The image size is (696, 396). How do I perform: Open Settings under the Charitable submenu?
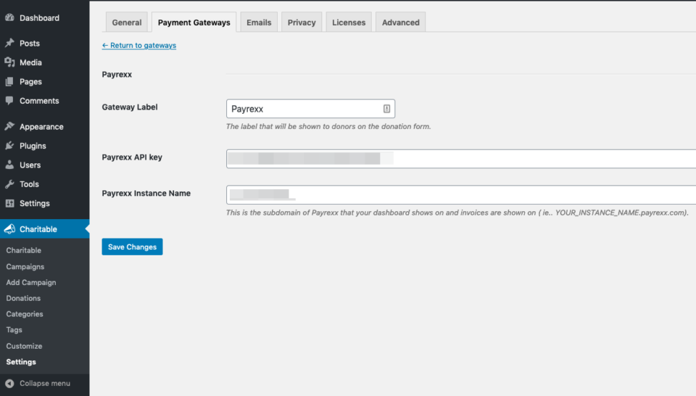(x=21, y=362)
